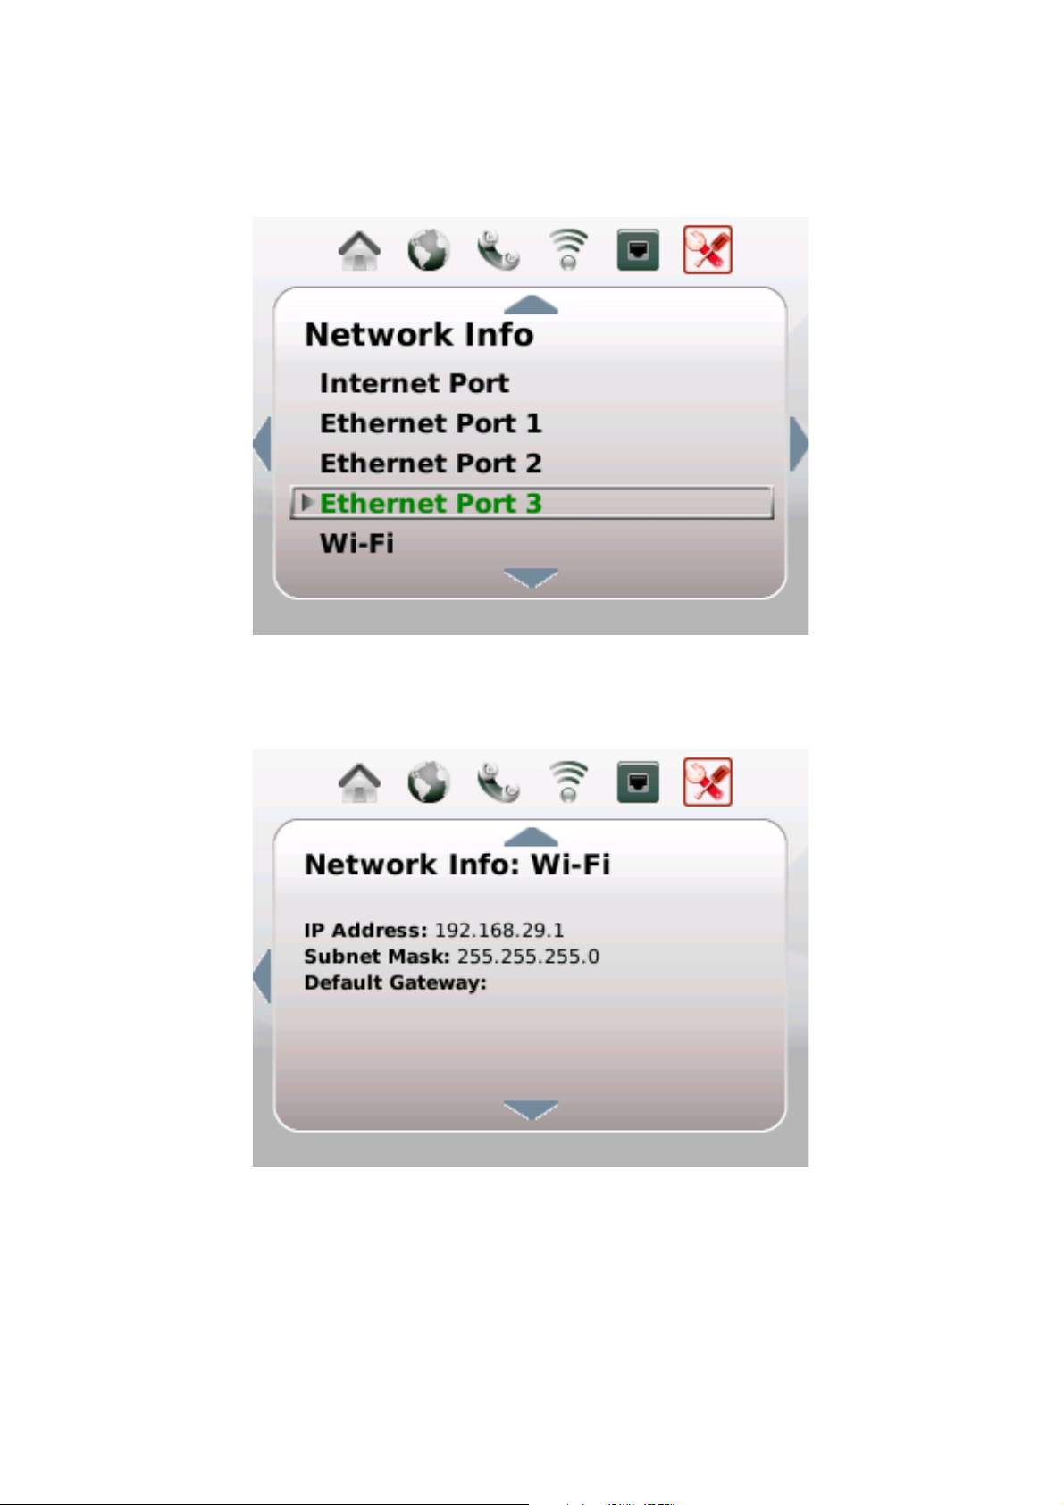Open the home icon in the bottom screen
This screenshot has height=1505, width=1064.
359,782
